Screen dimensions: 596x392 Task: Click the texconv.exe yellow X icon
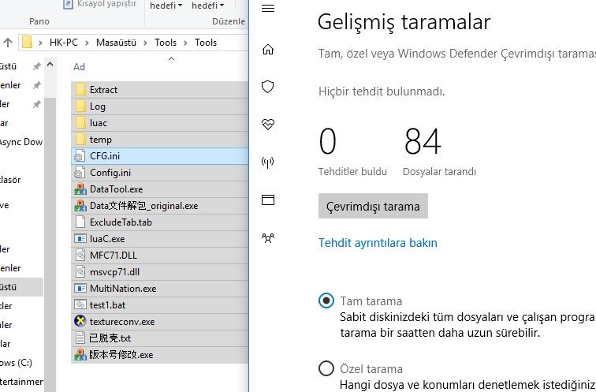[x=80, y=321]
